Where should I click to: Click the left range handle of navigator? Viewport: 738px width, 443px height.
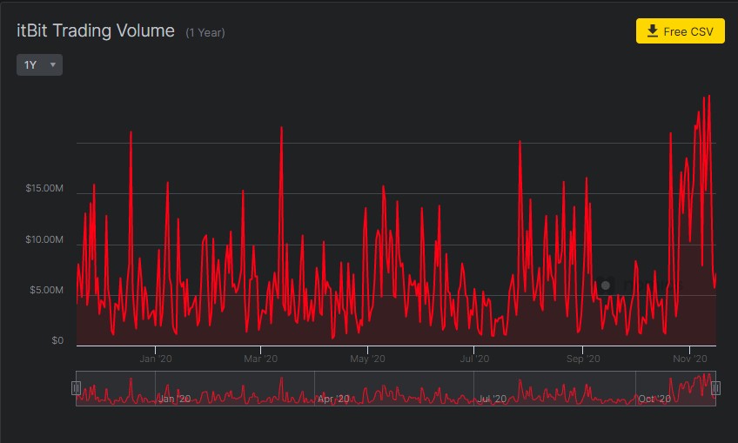tap(76, 388)
